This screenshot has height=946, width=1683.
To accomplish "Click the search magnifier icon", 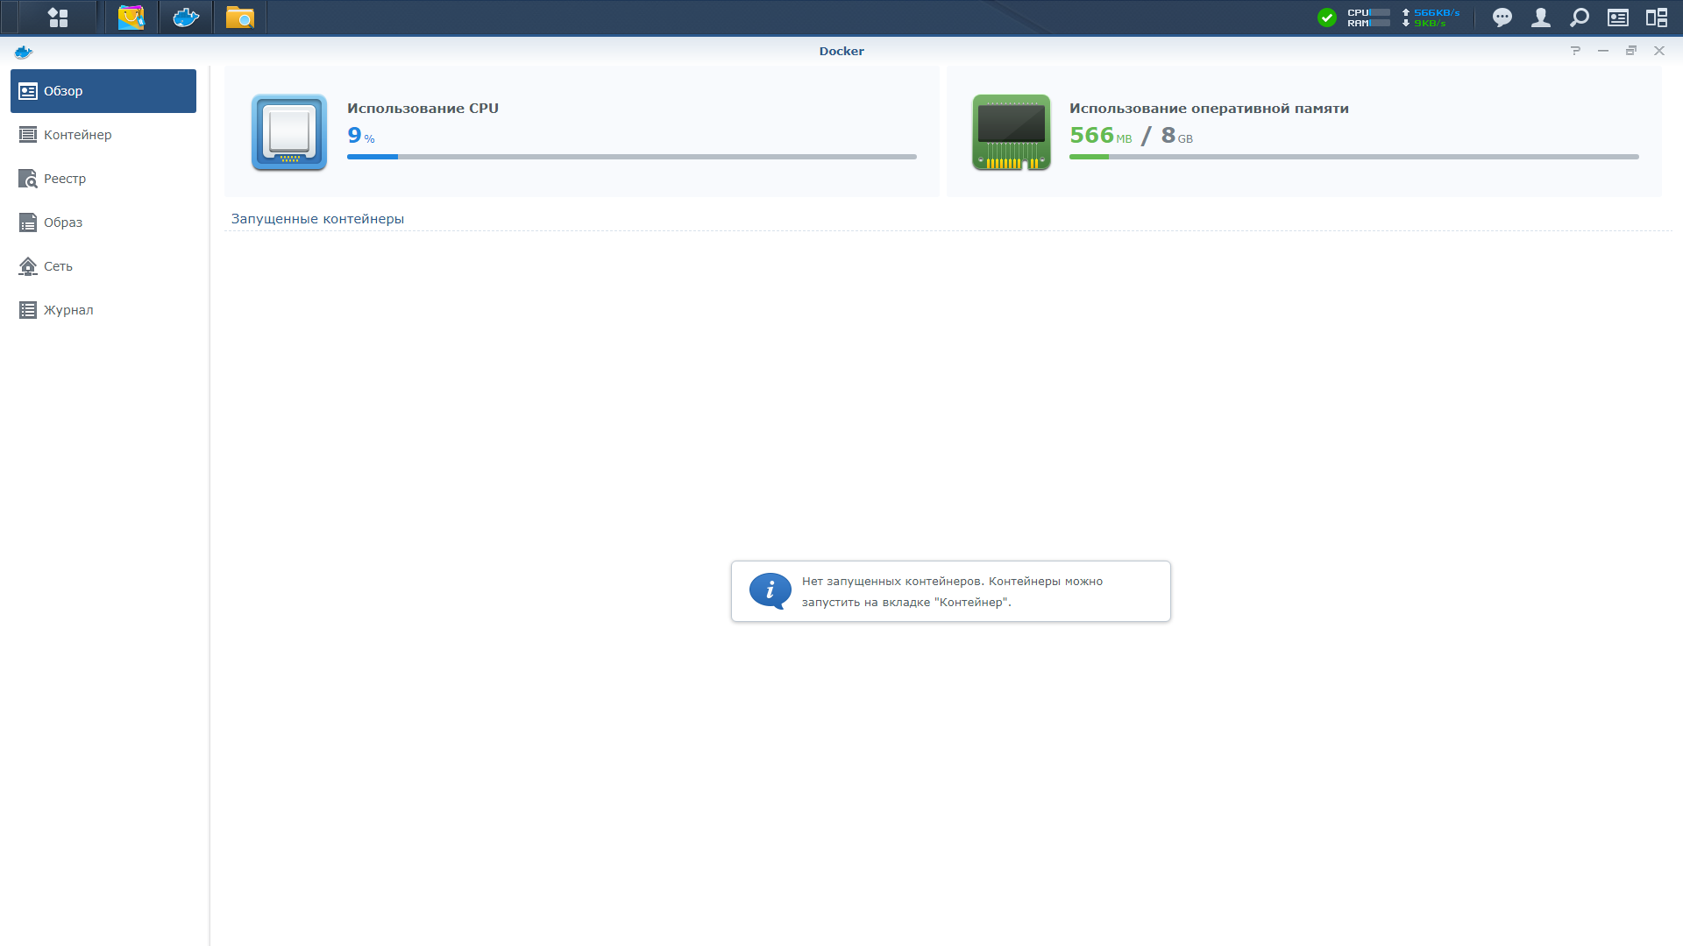I will (x=1580, y=18).
